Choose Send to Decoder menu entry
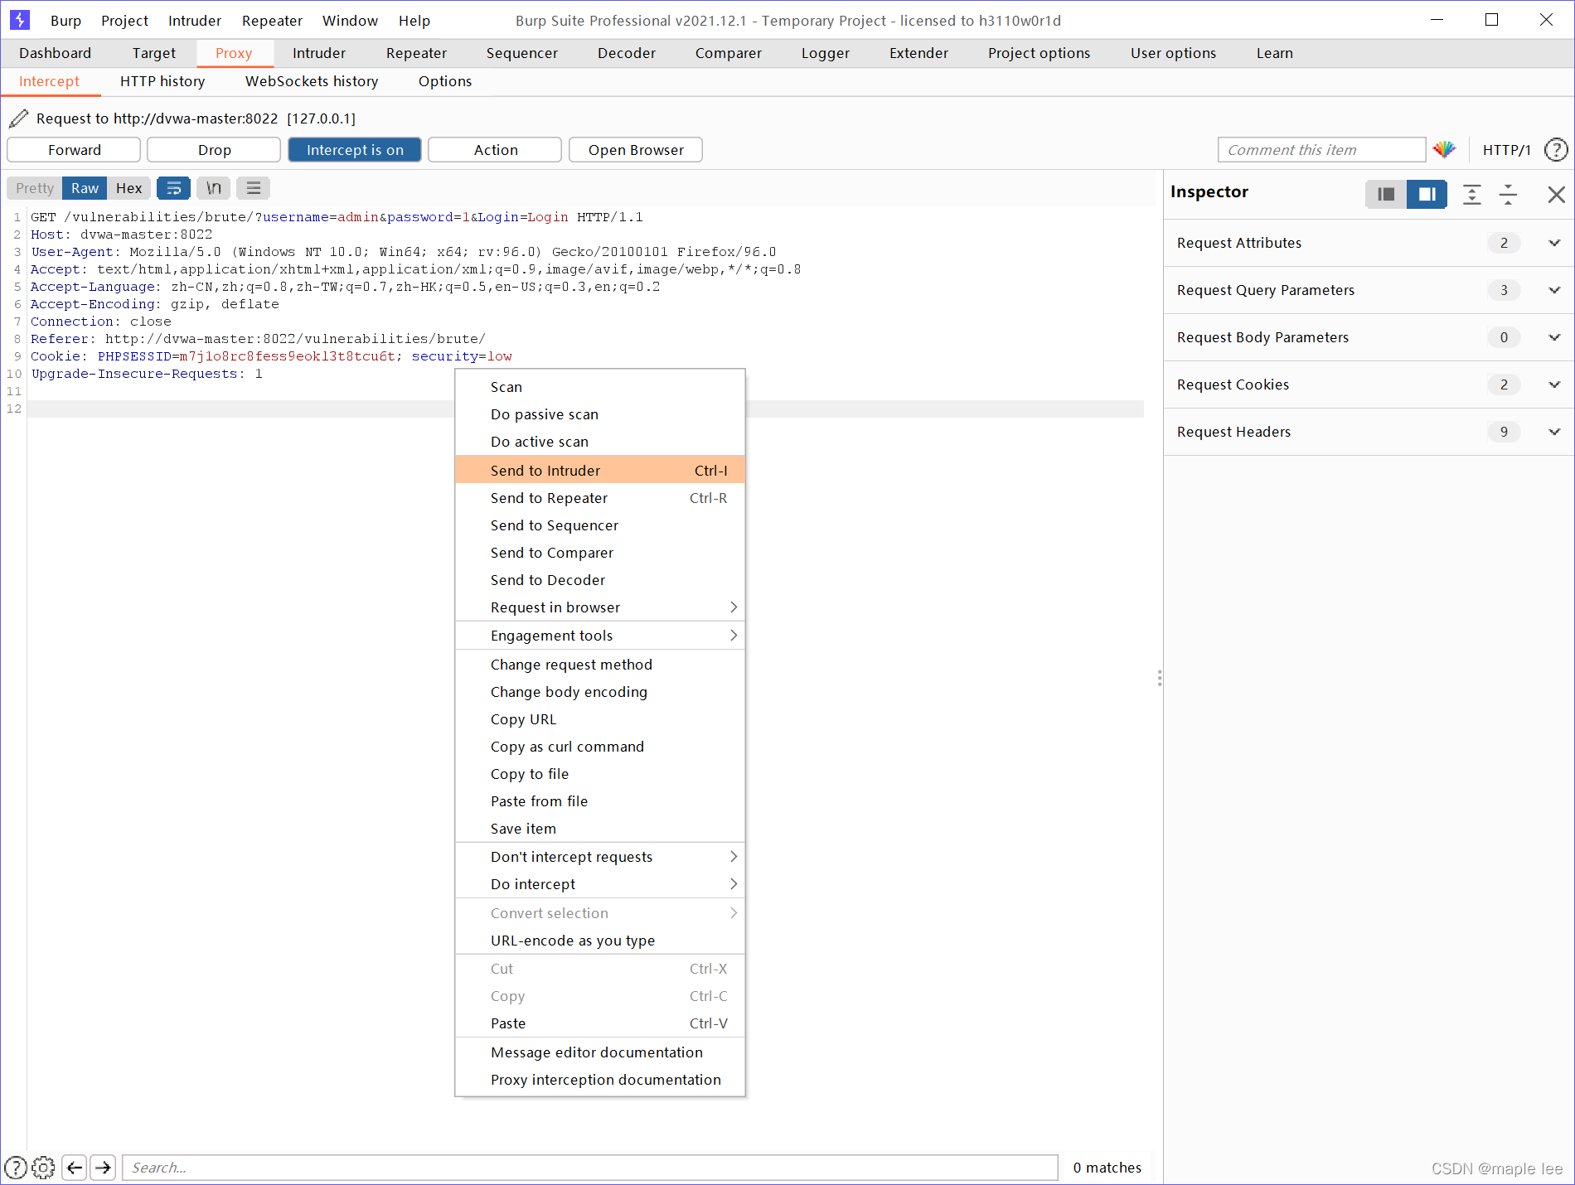 600,580
